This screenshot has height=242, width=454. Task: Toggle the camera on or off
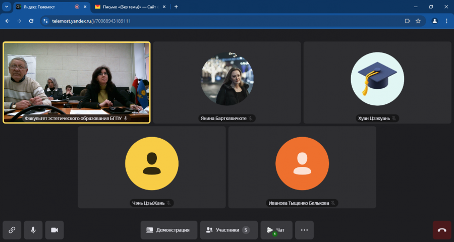click(54, 230)
